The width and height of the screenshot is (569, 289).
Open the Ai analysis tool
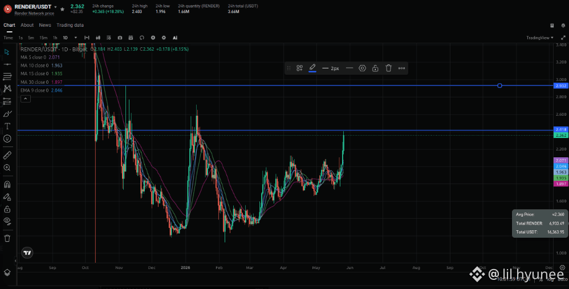point(175,38)
